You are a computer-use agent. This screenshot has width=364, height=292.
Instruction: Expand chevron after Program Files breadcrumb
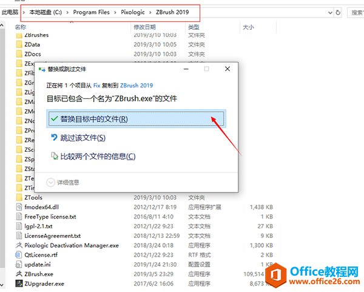(x=115, y=12)
